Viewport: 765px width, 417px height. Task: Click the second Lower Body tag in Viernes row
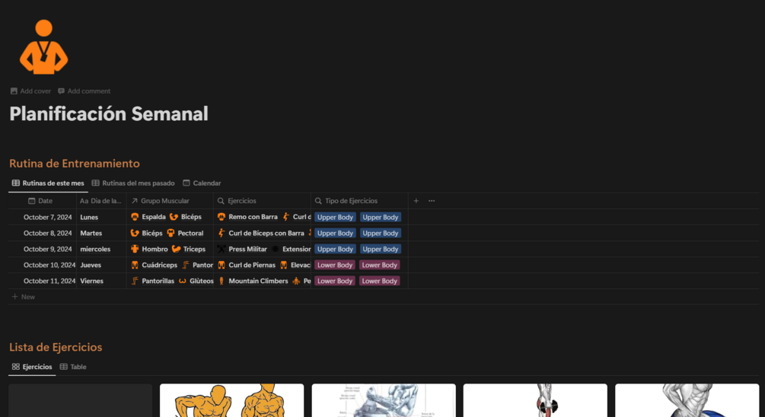[380, 281]
